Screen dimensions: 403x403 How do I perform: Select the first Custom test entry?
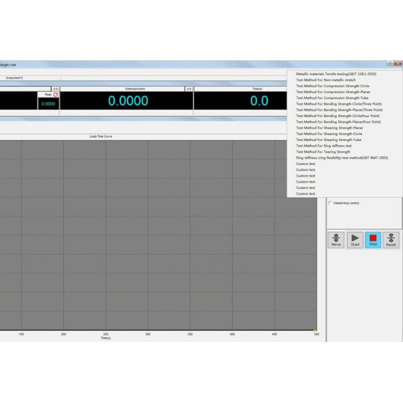point(306,164)
